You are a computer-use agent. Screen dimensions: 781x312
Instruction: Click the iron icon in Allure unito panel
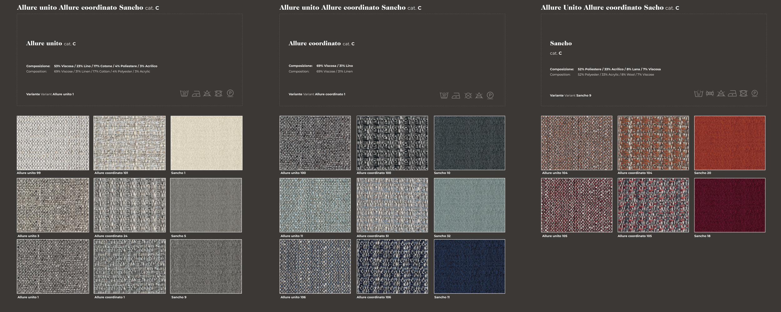coord(196,94)
